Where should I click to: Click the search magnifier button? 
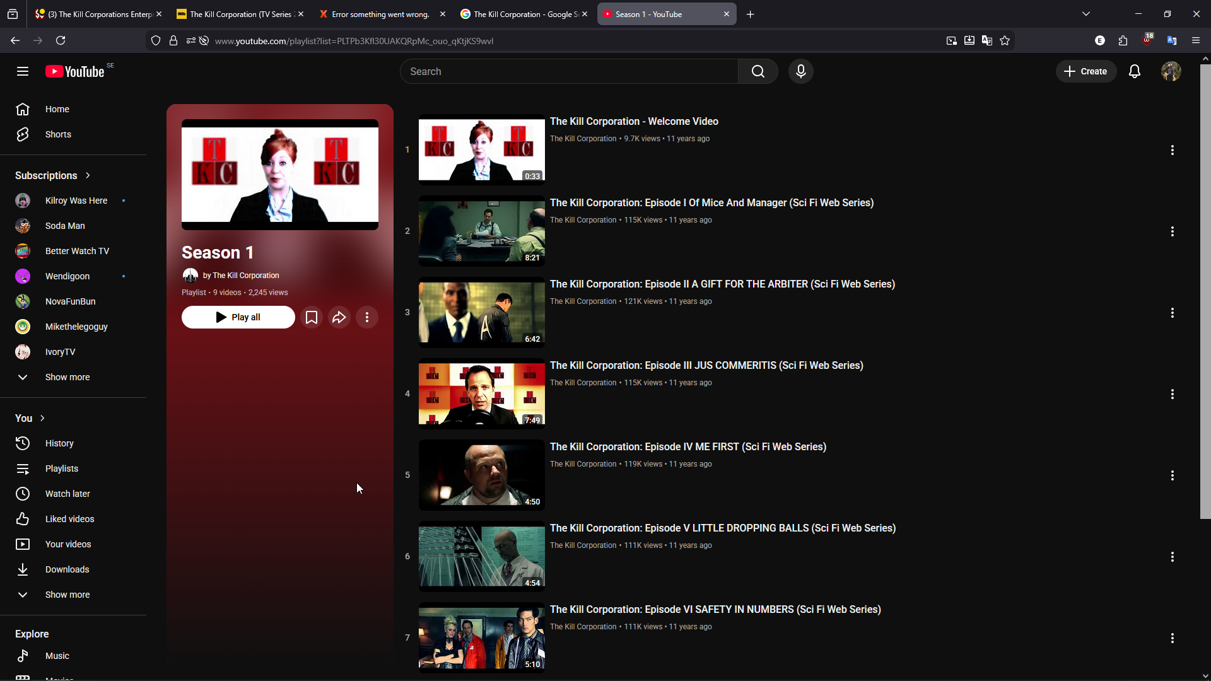tap(758, 71)
